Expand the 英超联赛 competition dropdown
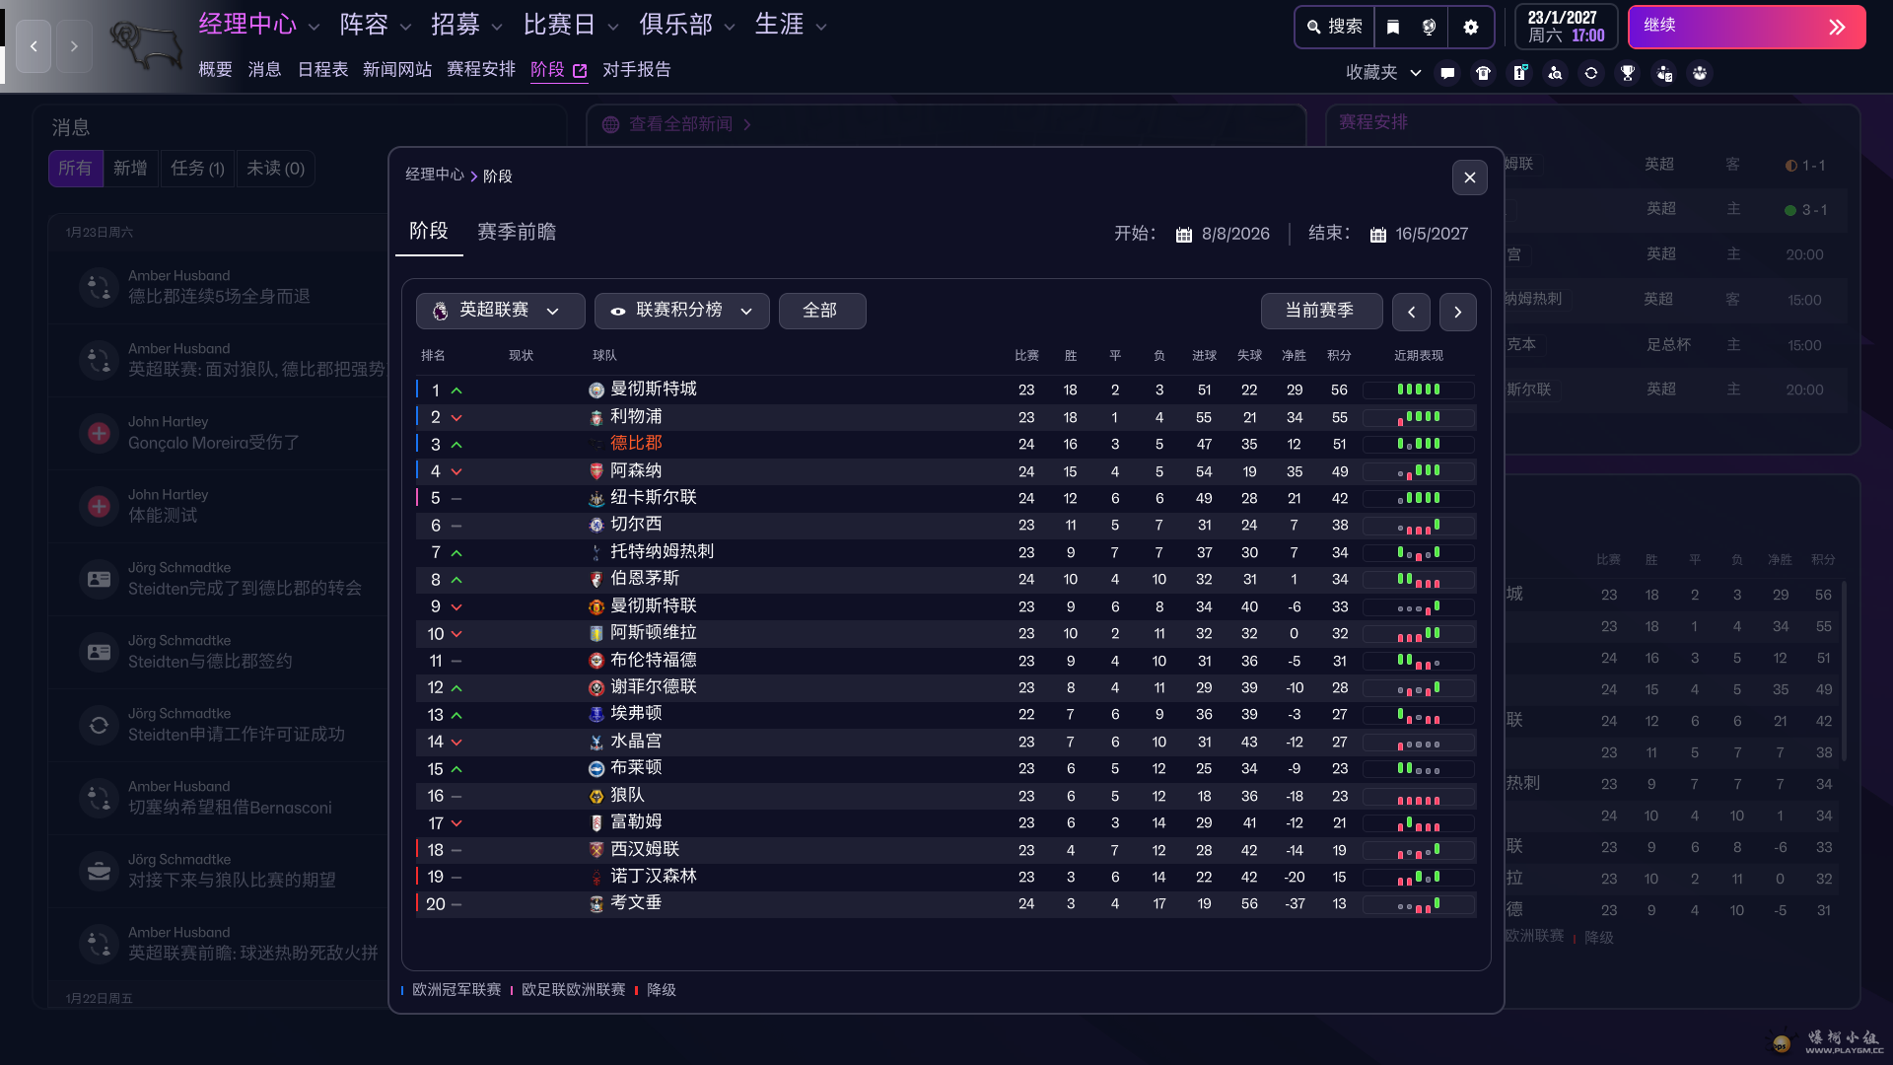The height and width of the screenshot is (1065, 1893). tap(499, 311)
